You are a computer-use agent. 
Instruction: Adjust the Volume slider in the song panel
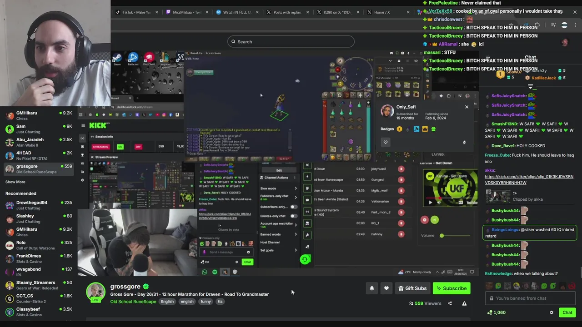coord(455,236)
